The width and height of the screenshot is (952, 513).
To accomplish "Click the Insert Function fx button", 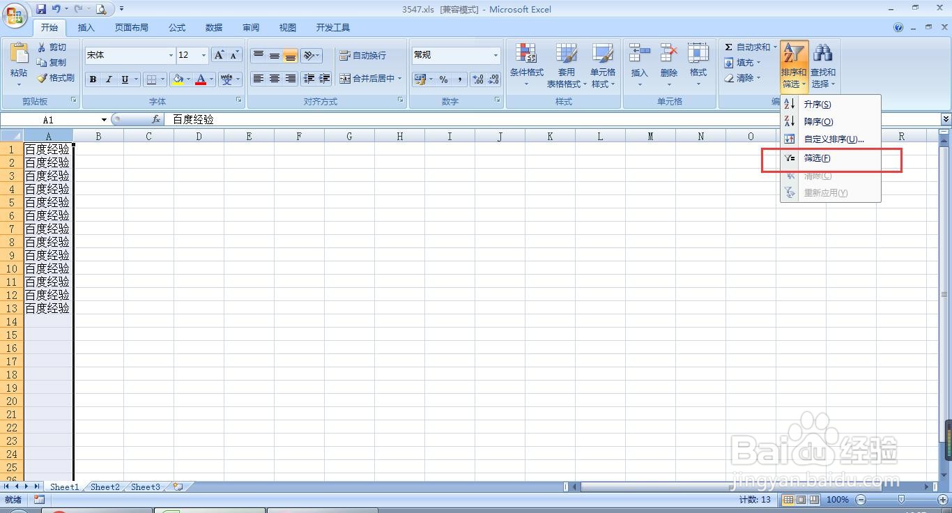I will 156,120.
